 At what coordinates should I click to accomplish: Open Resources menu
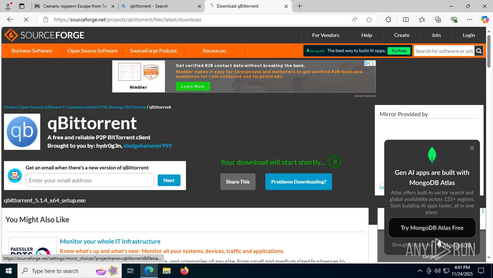pyautogui.click(x=214, y=51)
